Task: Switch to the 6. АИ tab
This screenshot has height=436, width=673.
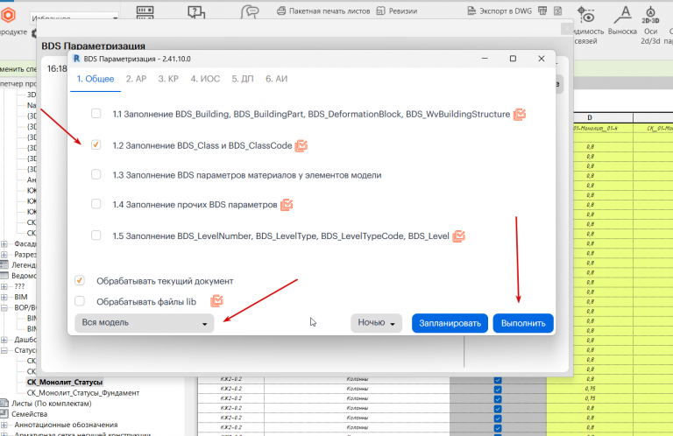Action: click(276, 79)
